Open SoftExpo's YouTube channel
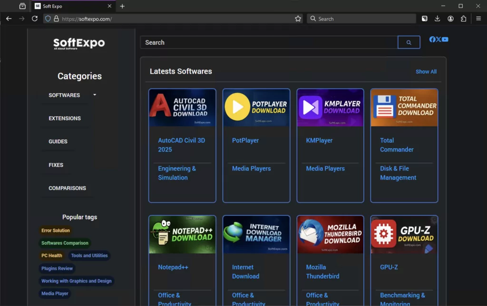Viewport: 487px width, 306px height. 446,39
